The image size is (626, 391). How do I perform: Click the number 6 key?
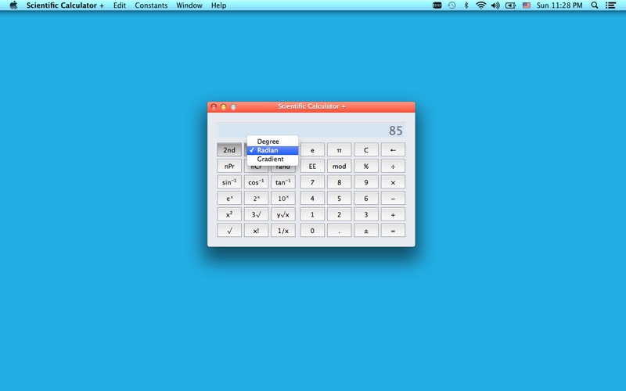point(365,198)
